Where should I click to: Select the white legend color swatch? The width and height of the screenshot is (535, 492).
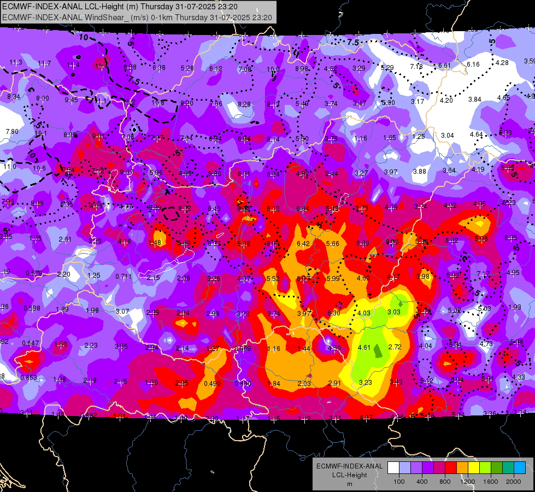click(393, 468)
